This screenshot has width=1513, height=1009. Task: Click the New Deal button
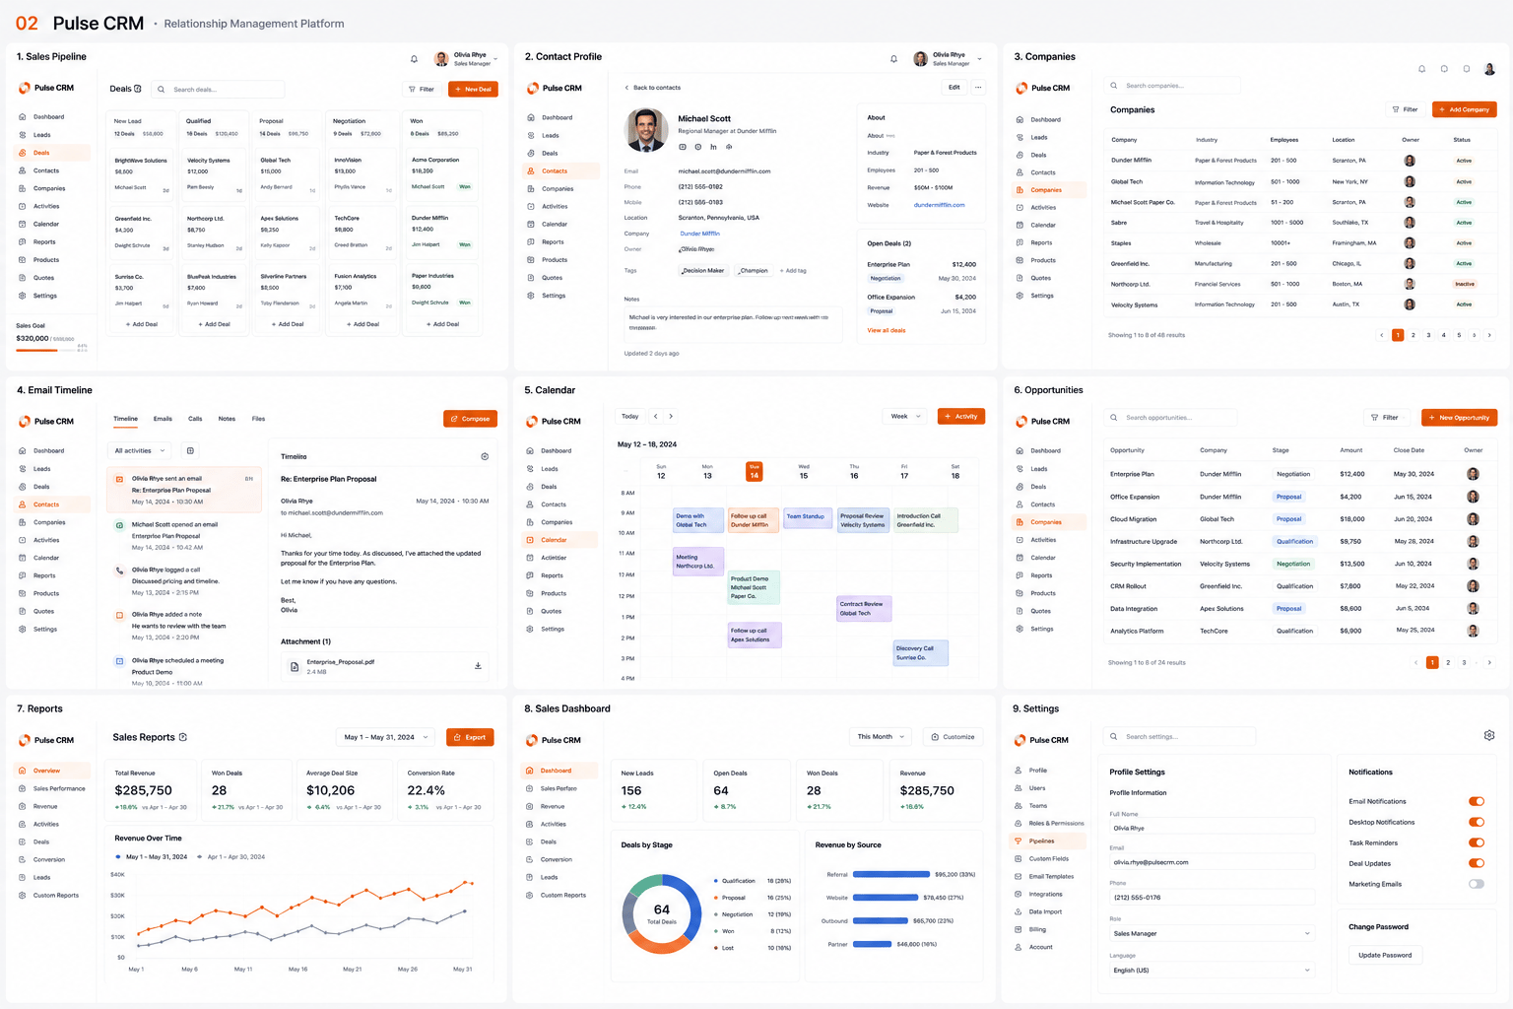point(473,89)
